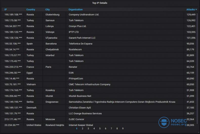Click the Ekaterinburg city cell
The width and height of the screenshot is (200, 134).
[52, 15]
